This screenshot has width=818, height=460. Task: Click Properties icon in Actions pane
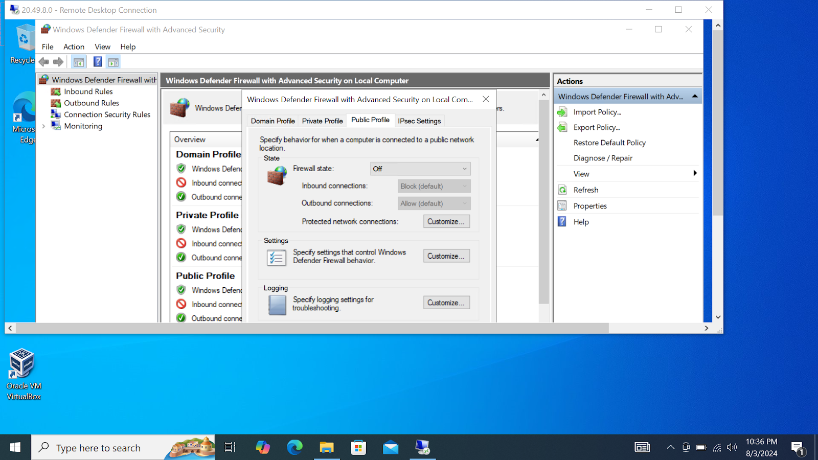coord(562,205)
